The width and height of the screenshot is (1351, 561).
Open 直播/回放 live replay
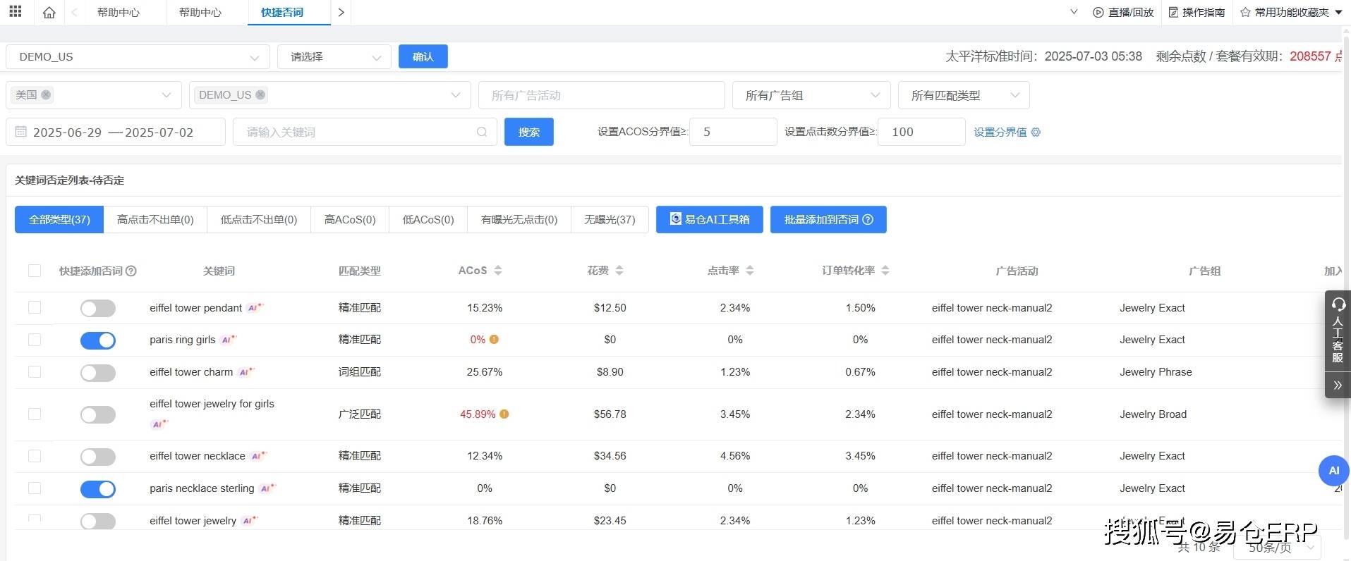(1123, 13)
